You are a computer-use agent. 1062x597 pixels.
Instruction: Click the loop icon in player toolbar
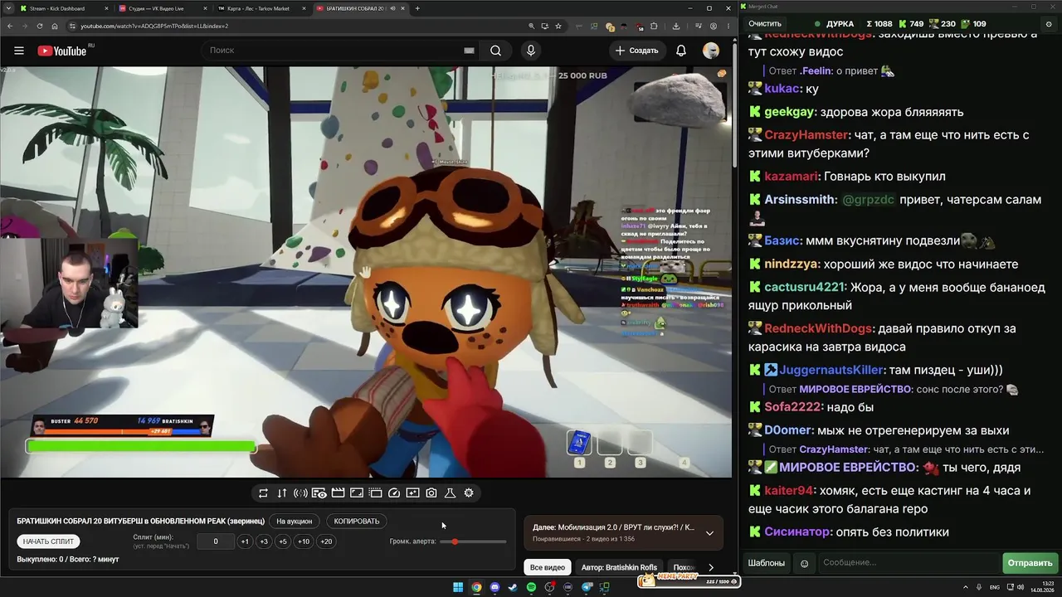tap(263, 493)
